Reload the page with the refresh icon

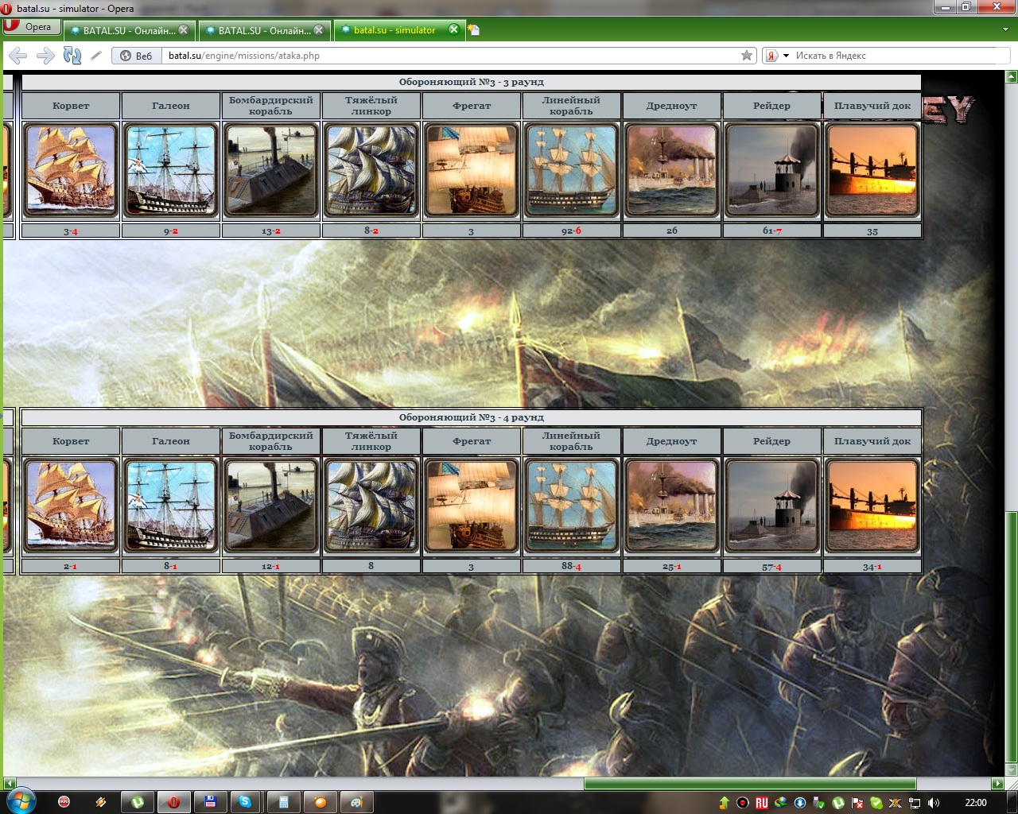click(x=72, y=56)
